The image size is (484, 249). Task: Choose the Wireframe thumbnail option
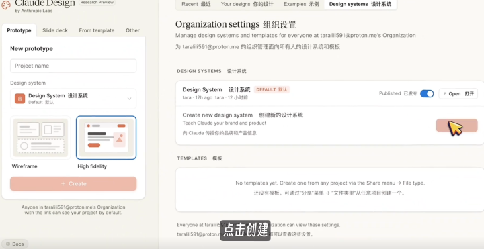[x=40, y=138]
